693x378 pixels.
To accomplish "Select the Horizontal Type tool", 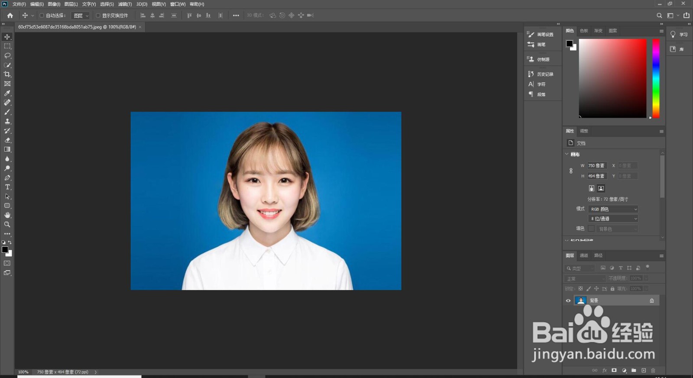I will point(7,187).
